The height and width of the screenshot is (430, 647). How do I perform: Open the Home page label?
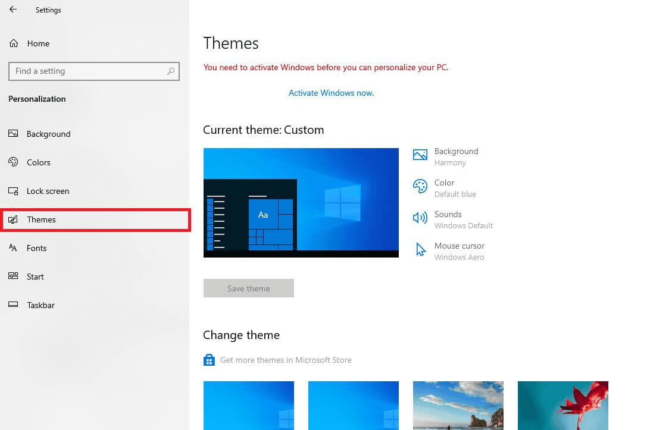click(38, 43)
